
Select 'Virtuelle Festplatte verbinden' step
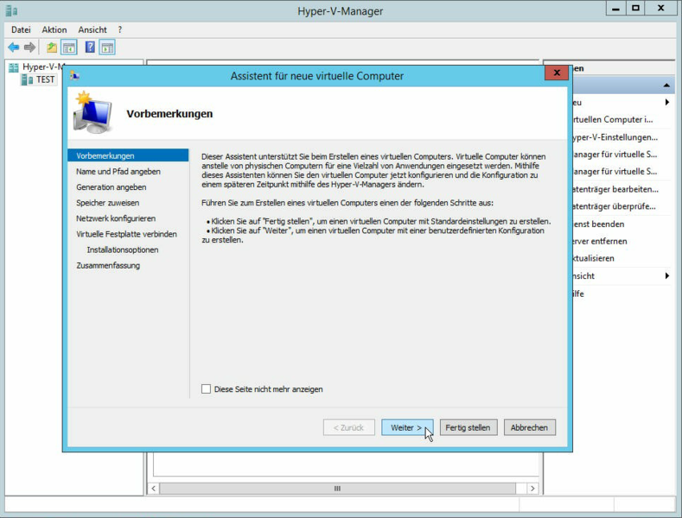tap(126, 234)
